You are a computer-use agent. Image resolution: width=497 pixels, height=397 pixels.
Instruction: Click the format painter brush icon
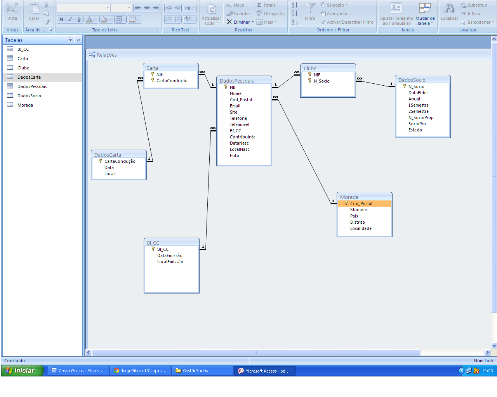click(47, 22)
